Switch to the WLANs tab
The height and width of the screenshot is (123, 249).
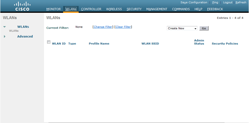pos(71,9)
